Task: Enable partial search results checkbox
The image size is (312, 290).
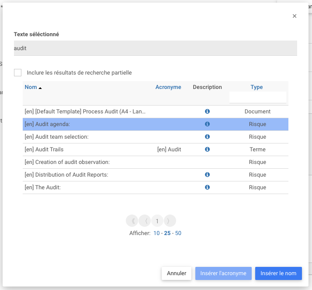Action: 18,73
